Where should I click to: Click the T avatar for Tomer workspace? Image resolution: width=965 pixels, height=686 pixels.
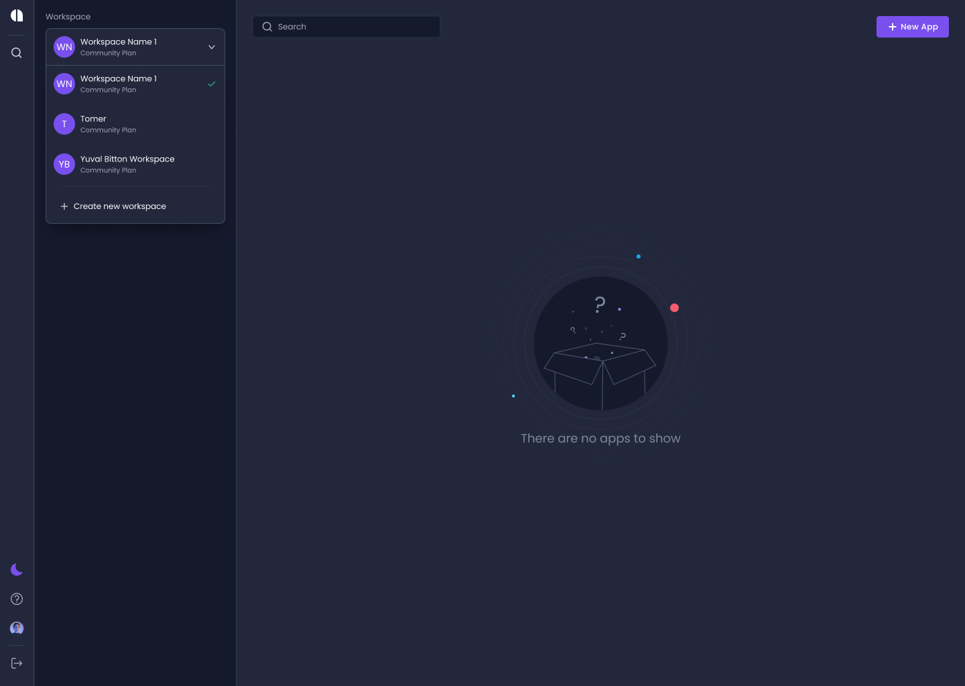tap(64, 124)
